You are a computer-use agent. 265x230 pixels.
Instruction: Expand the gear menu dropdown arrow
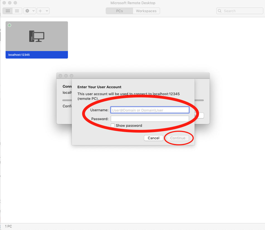pyautogui.click(x=34, y=11)
